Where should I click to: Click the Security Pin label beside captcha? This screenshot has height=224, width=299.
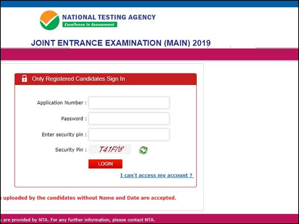click(71, 150)
